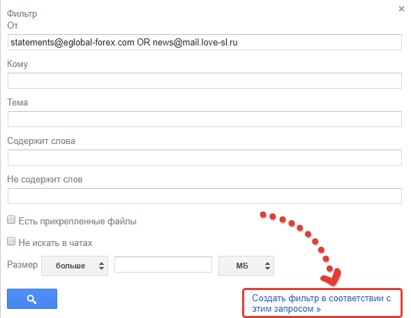Click "Создать фильтр в соответствии с этим запросом" link

click(322, 303)
